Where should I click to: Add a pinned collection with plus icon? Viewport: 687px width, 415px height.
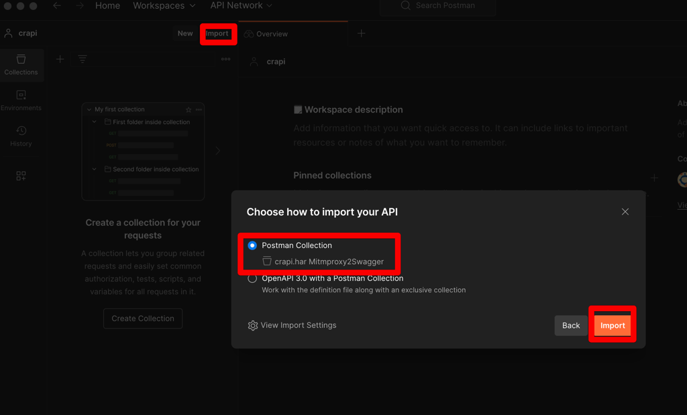[x=654, y=178]
